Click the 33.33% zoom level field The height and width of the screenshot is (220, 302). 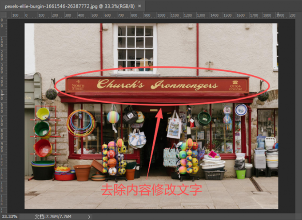tap(10, 216)
